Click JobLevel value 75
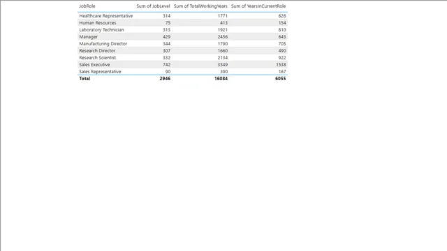The image size is (447, 251). point(168,23)
